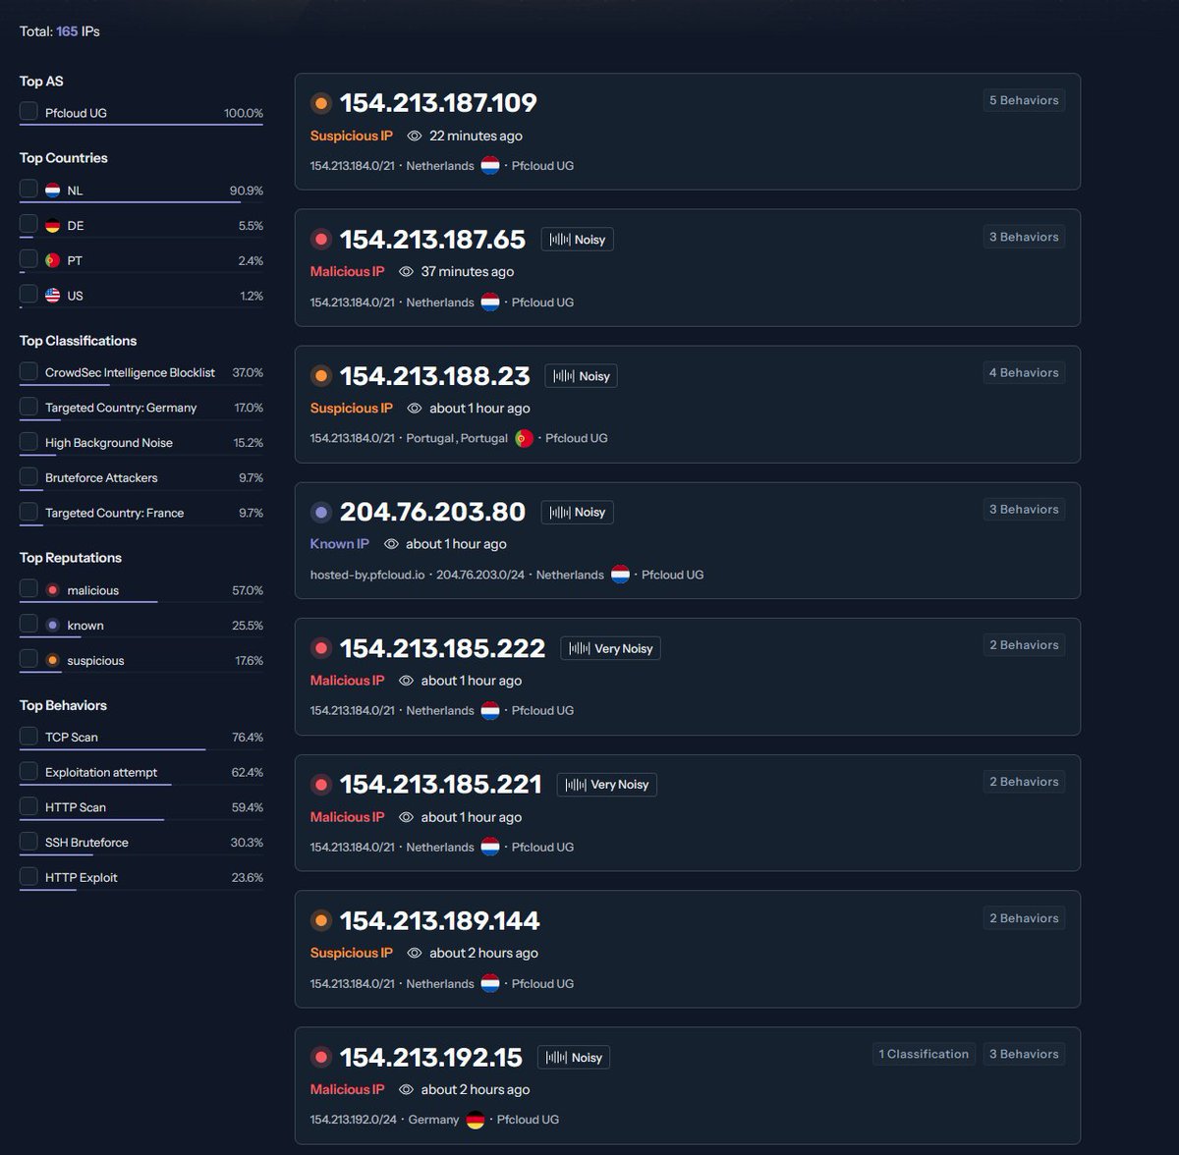Click orange status dot of 154.213.189.144
The image size is (1179, 1155).
[x=320, y=921]
